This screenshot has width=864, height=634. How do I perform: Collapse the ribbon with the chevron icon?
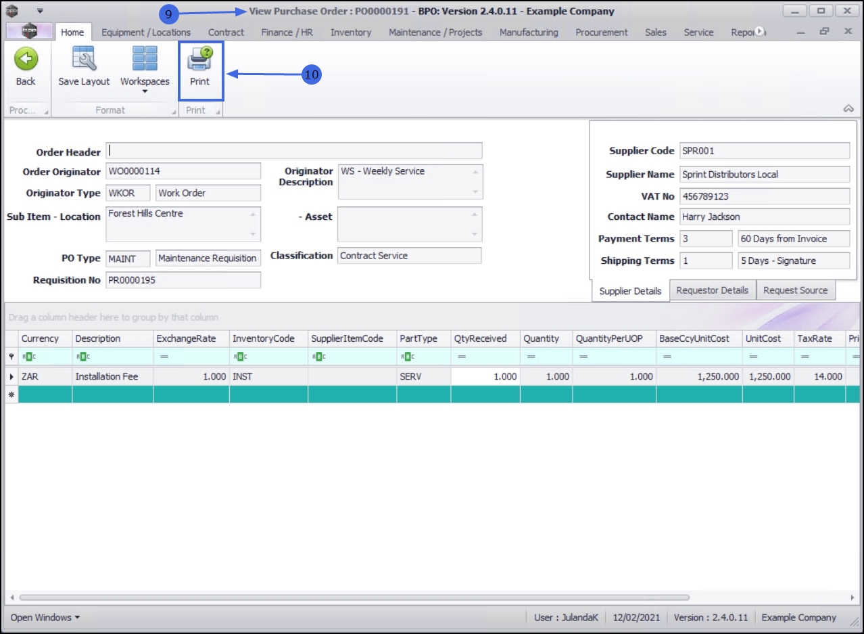[x=848, y=109]
